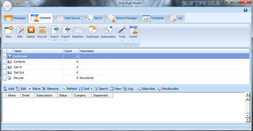Switch to the Messages tab
Screen dimensions: 253x131
pos(15,18)
